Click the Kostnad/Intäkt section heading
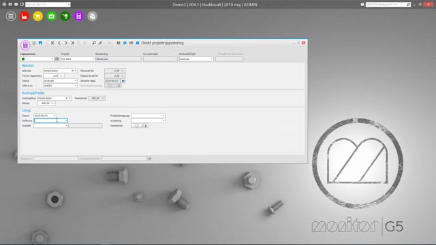Image resolution: width=436 pixels, height=245 pixels. (x=33, y=93)
